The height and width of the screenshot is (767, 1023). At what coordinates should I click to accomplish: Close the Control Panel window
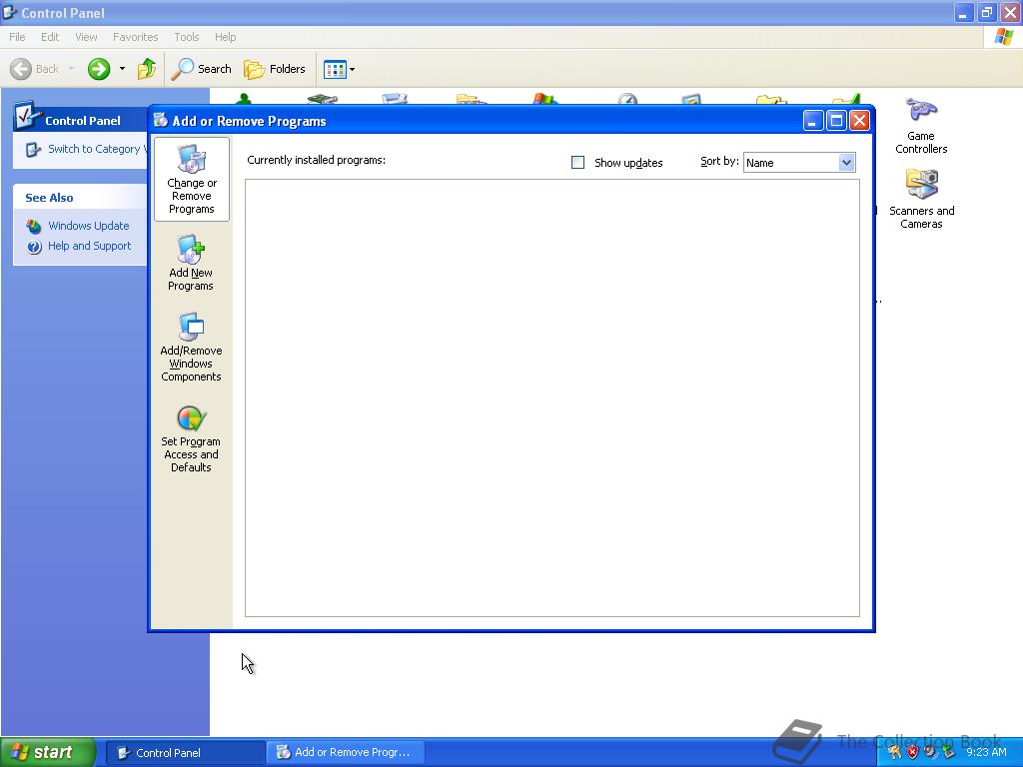click(x=1011, y=12)
